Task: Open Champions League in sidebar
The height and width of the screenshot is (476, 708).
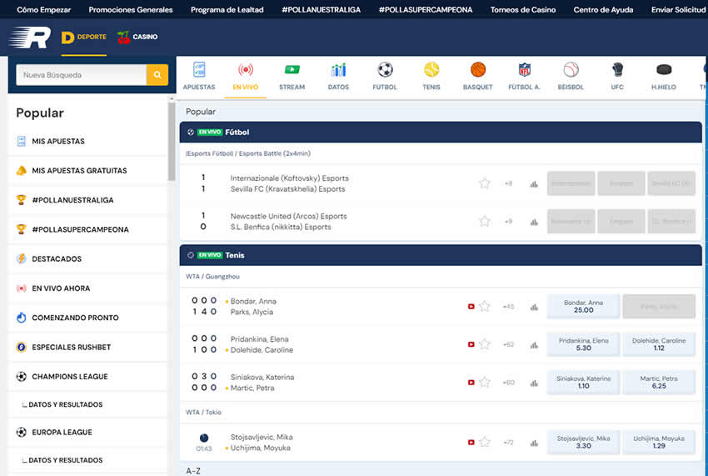Action: (87, 376)
